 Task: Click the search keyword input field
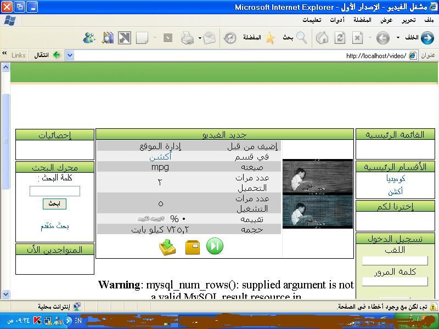tap(54, 191)
